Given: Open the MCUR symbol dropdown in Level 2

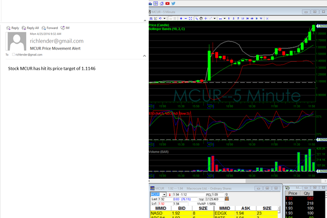Looking at the screenshot, I should (x=163, y=194).
